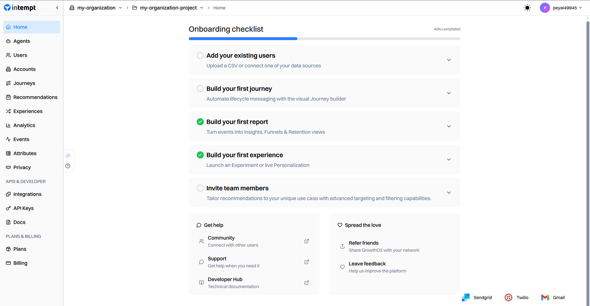The image size is (590, 306).
Task: Check the Build your first journey circle
Action: point(200,89)
